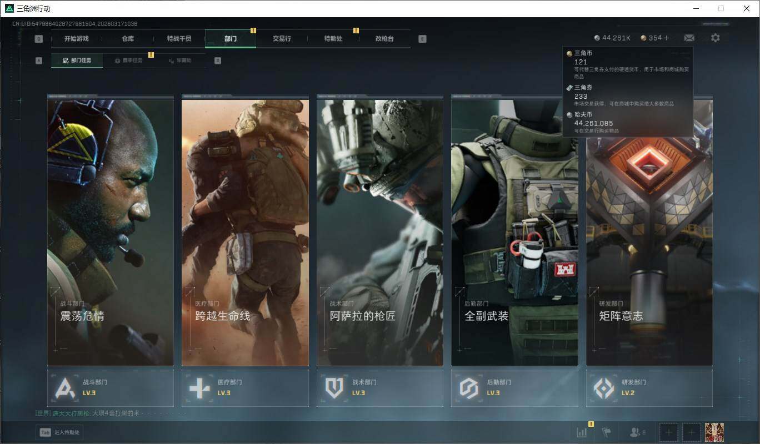
Task: Click the yellow alert badge on 部门 tab
Action: pyautogui.click(x=253, y=31)
